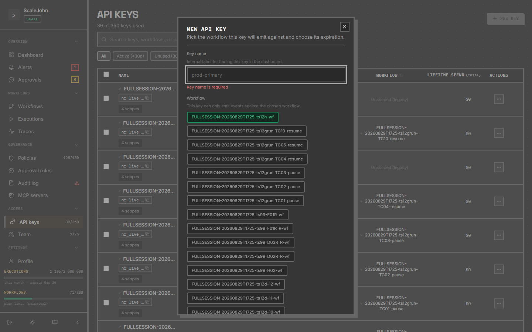
Task: Open the documentation book icon
Action: click(55, 322)
